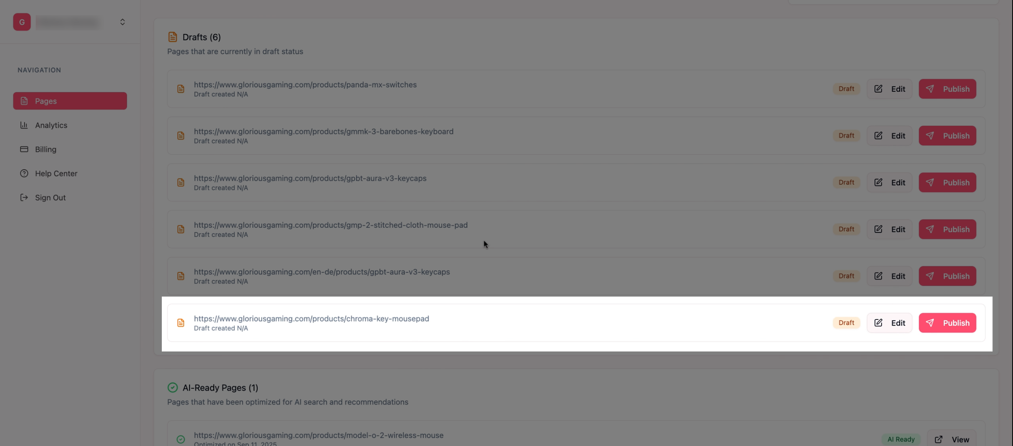The height and width of the screenshot is (446, 1013).
Task: Click the Draft badge on chroma-key-mousepad
Action: 846,323
